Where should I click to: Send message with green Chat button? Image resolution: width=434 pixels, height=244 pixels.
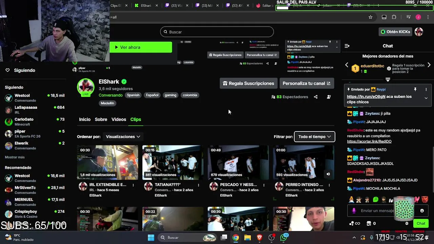point(421,223)
